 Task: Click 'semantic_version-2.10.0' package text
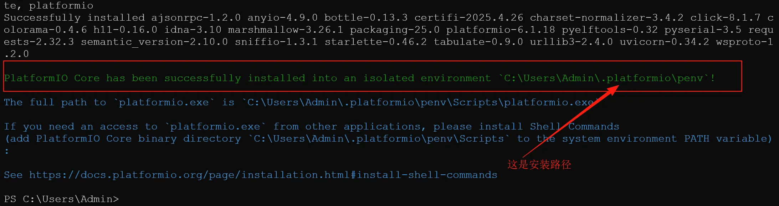click(154, 42)
